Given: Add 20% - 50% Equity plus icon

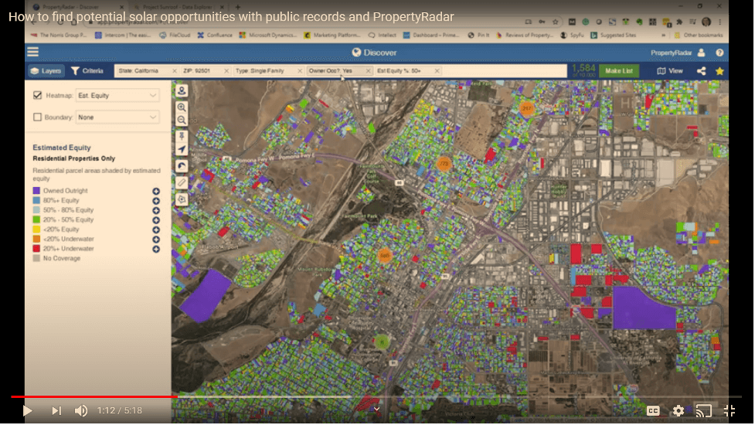Looking at the screenshot, I should point(156,220).
